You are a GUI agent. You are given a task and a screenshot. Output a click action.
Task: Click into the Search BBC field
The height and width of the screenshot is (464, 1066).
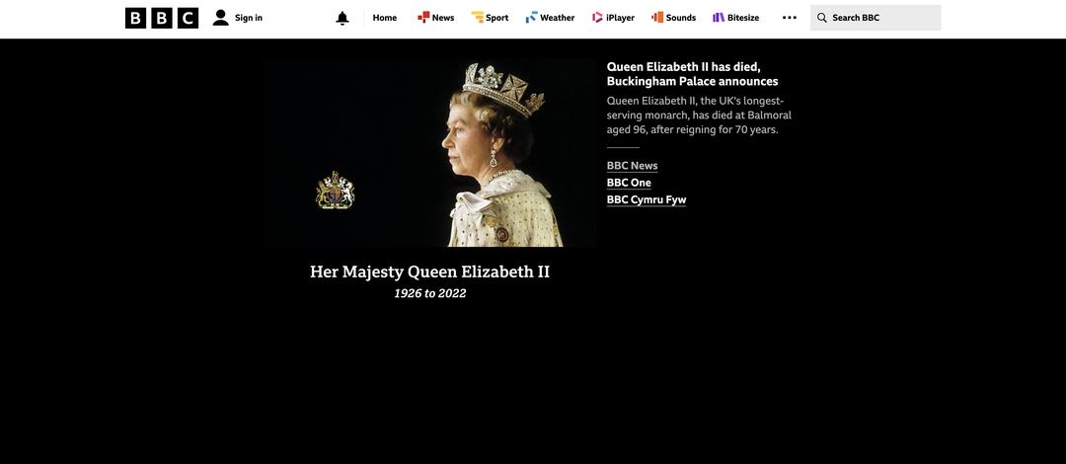[x=876, y=18]
